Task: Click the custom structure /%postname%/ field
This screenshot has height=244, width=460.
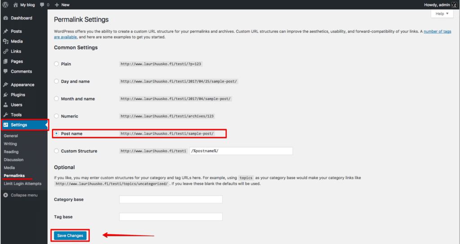Action: [241, 151]
